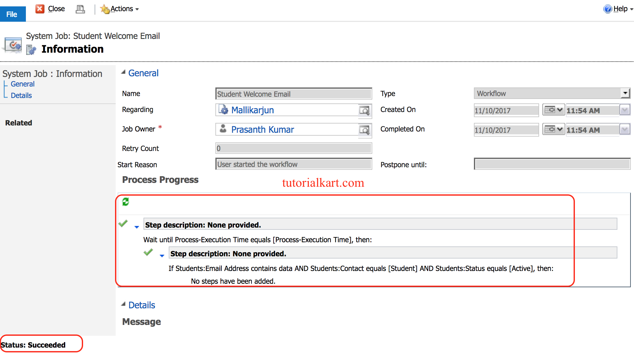Click the Postpone until input field
The height and width of the screenshot is (353, 634).
click(552, 164)
